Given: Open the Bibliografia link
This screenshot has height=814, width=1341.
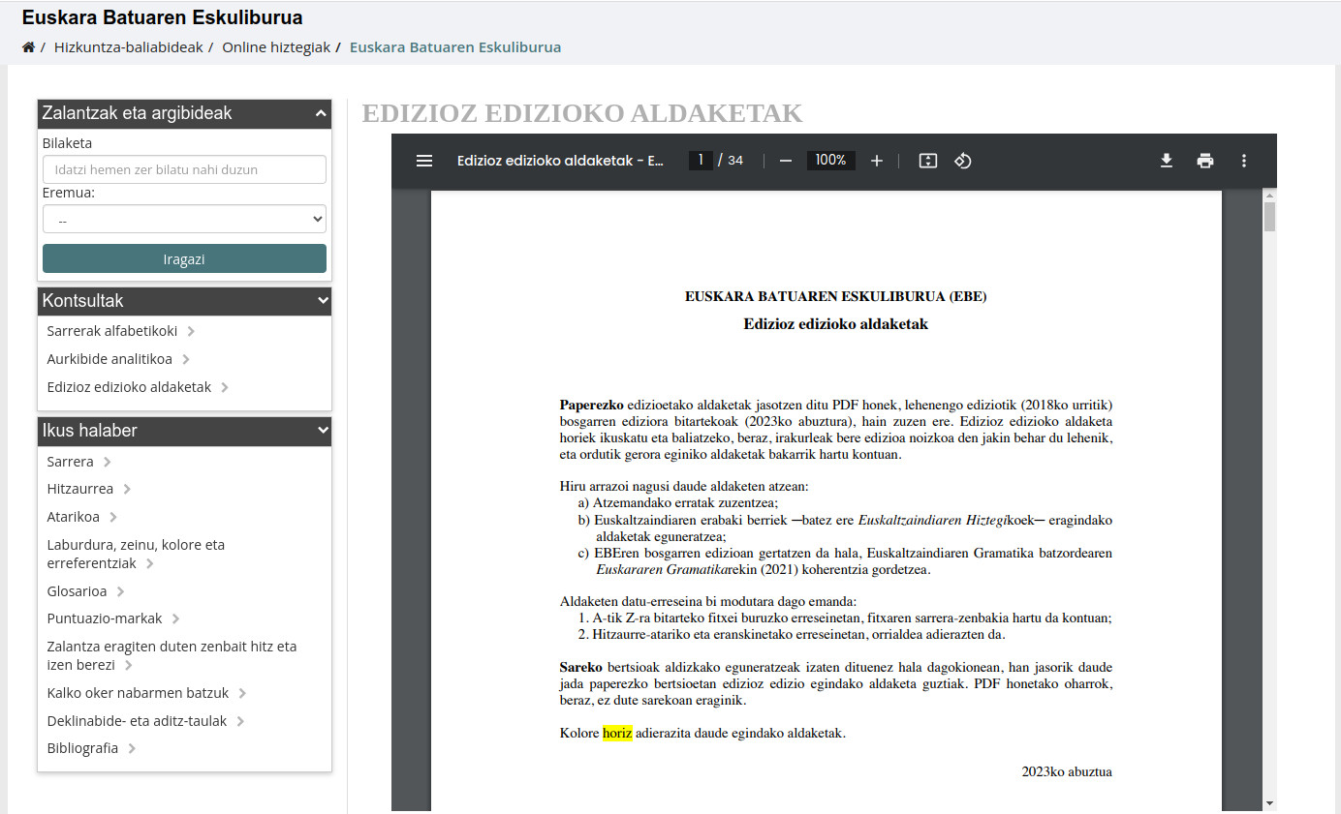Looking at the screenshot, I should click(x=82, y=748).
